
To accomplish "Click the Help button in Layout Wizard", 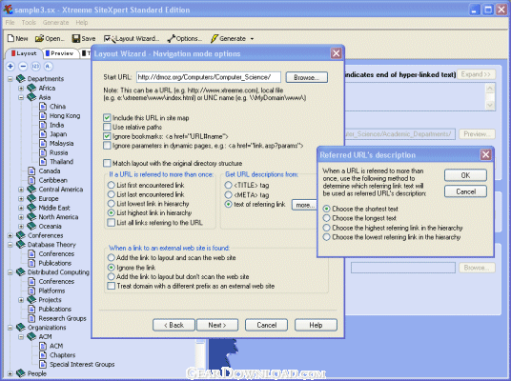I will coord(316,325).
